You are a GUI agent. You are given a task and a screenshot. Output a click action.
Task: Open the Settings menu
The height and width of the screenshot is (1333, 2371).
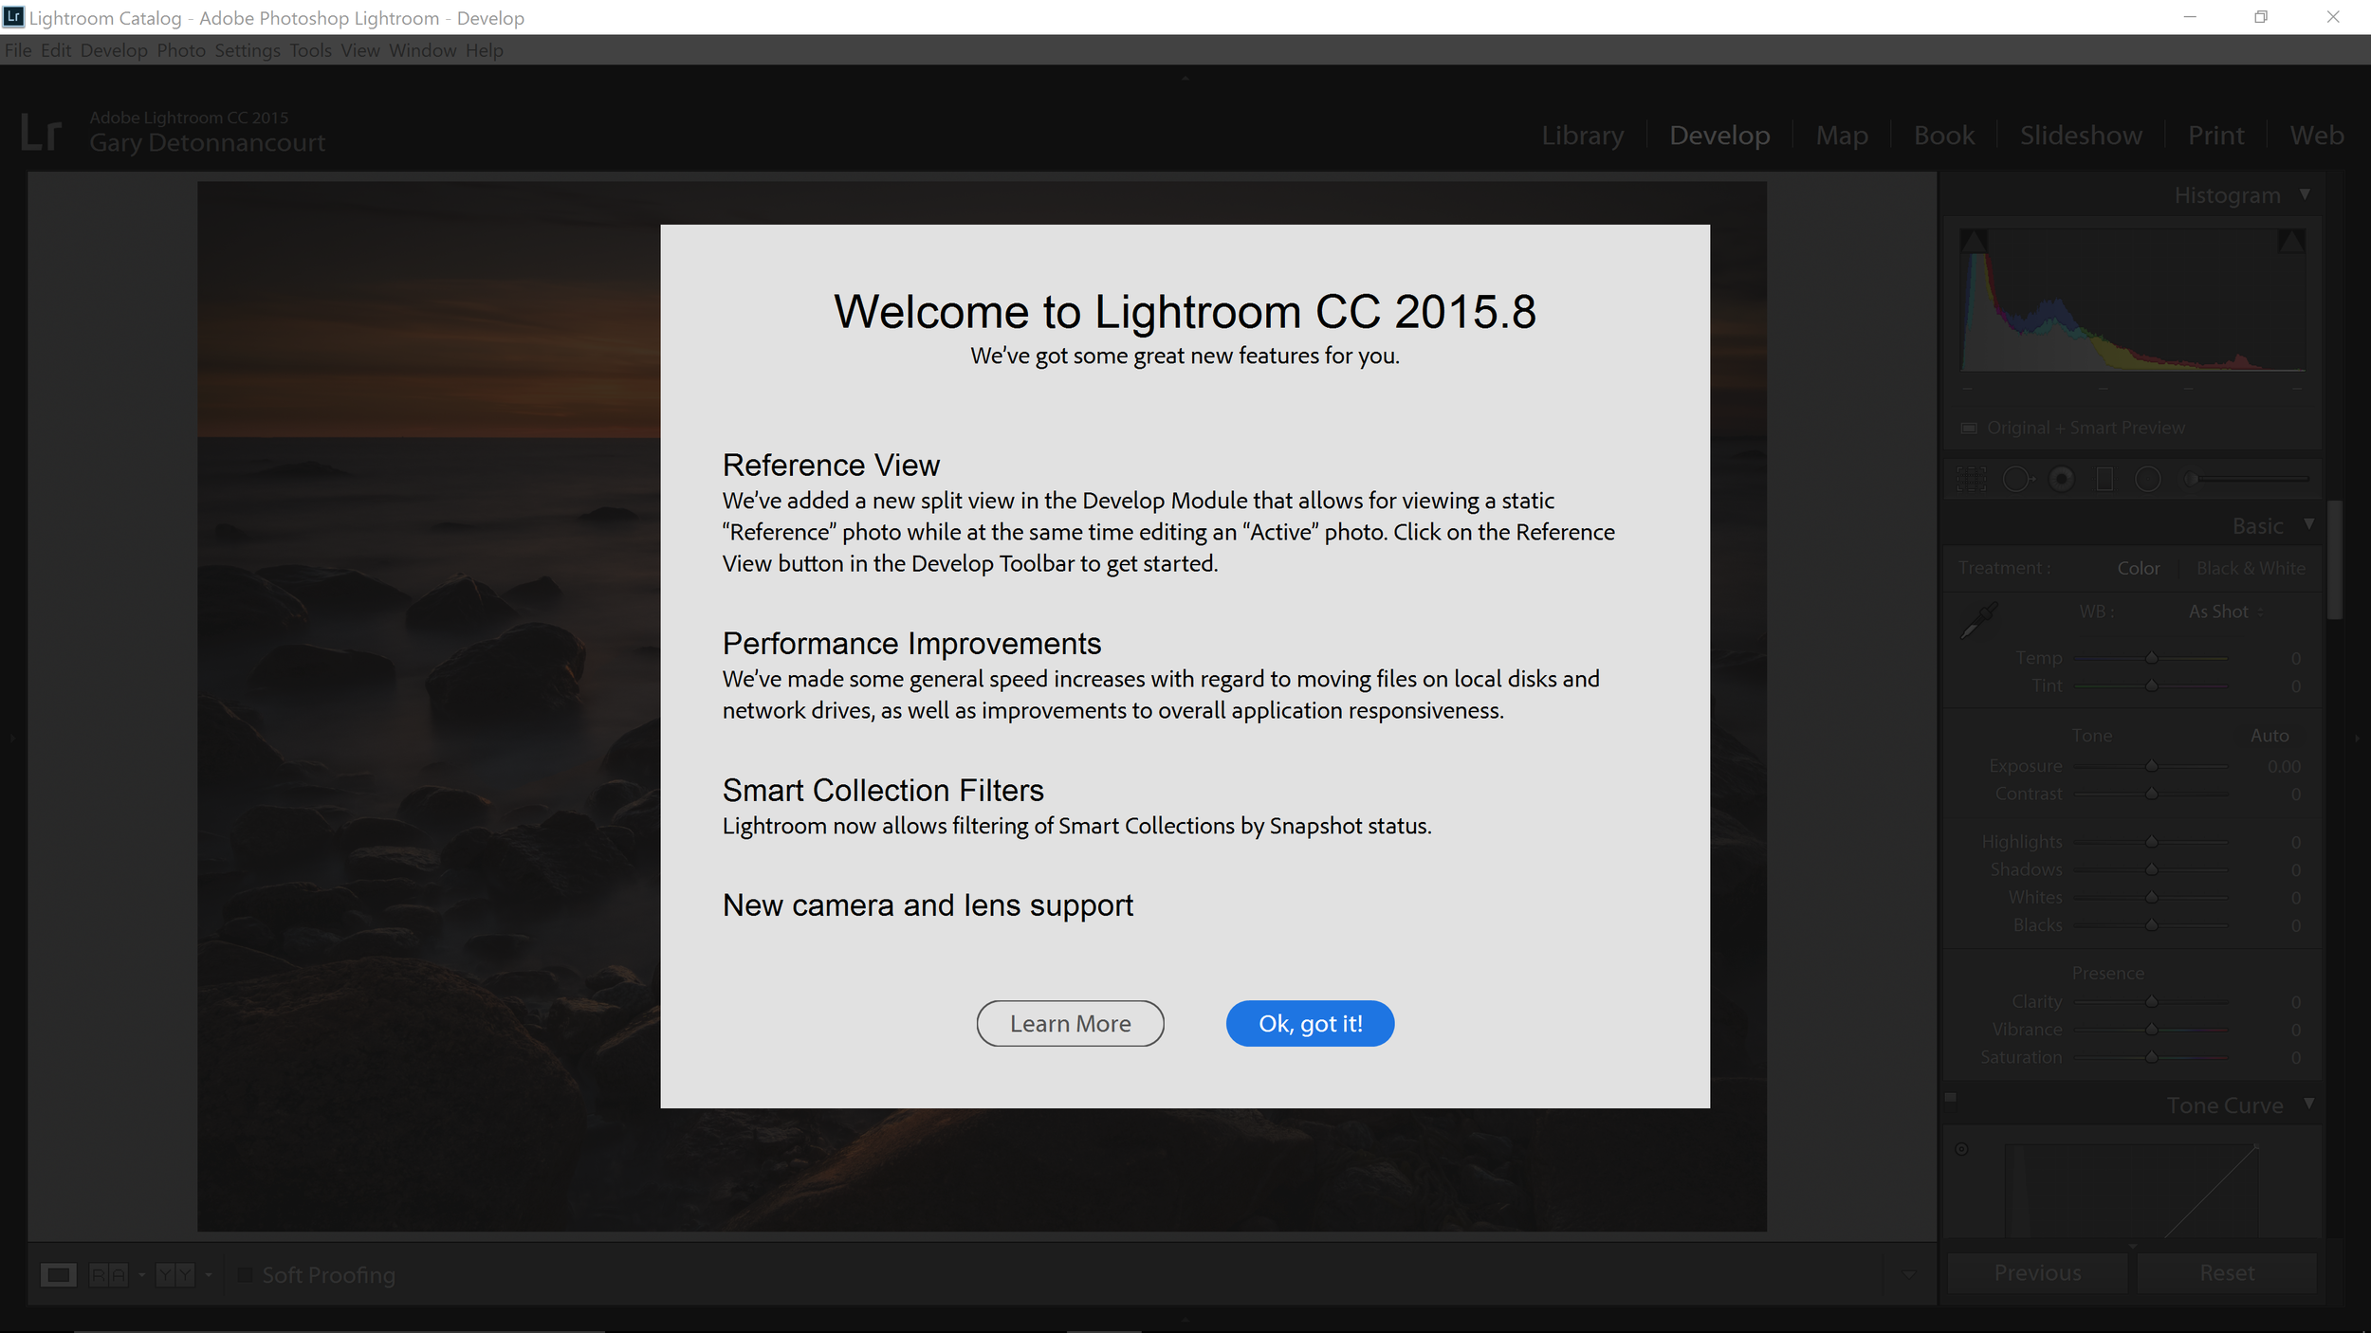click(248, 50)
